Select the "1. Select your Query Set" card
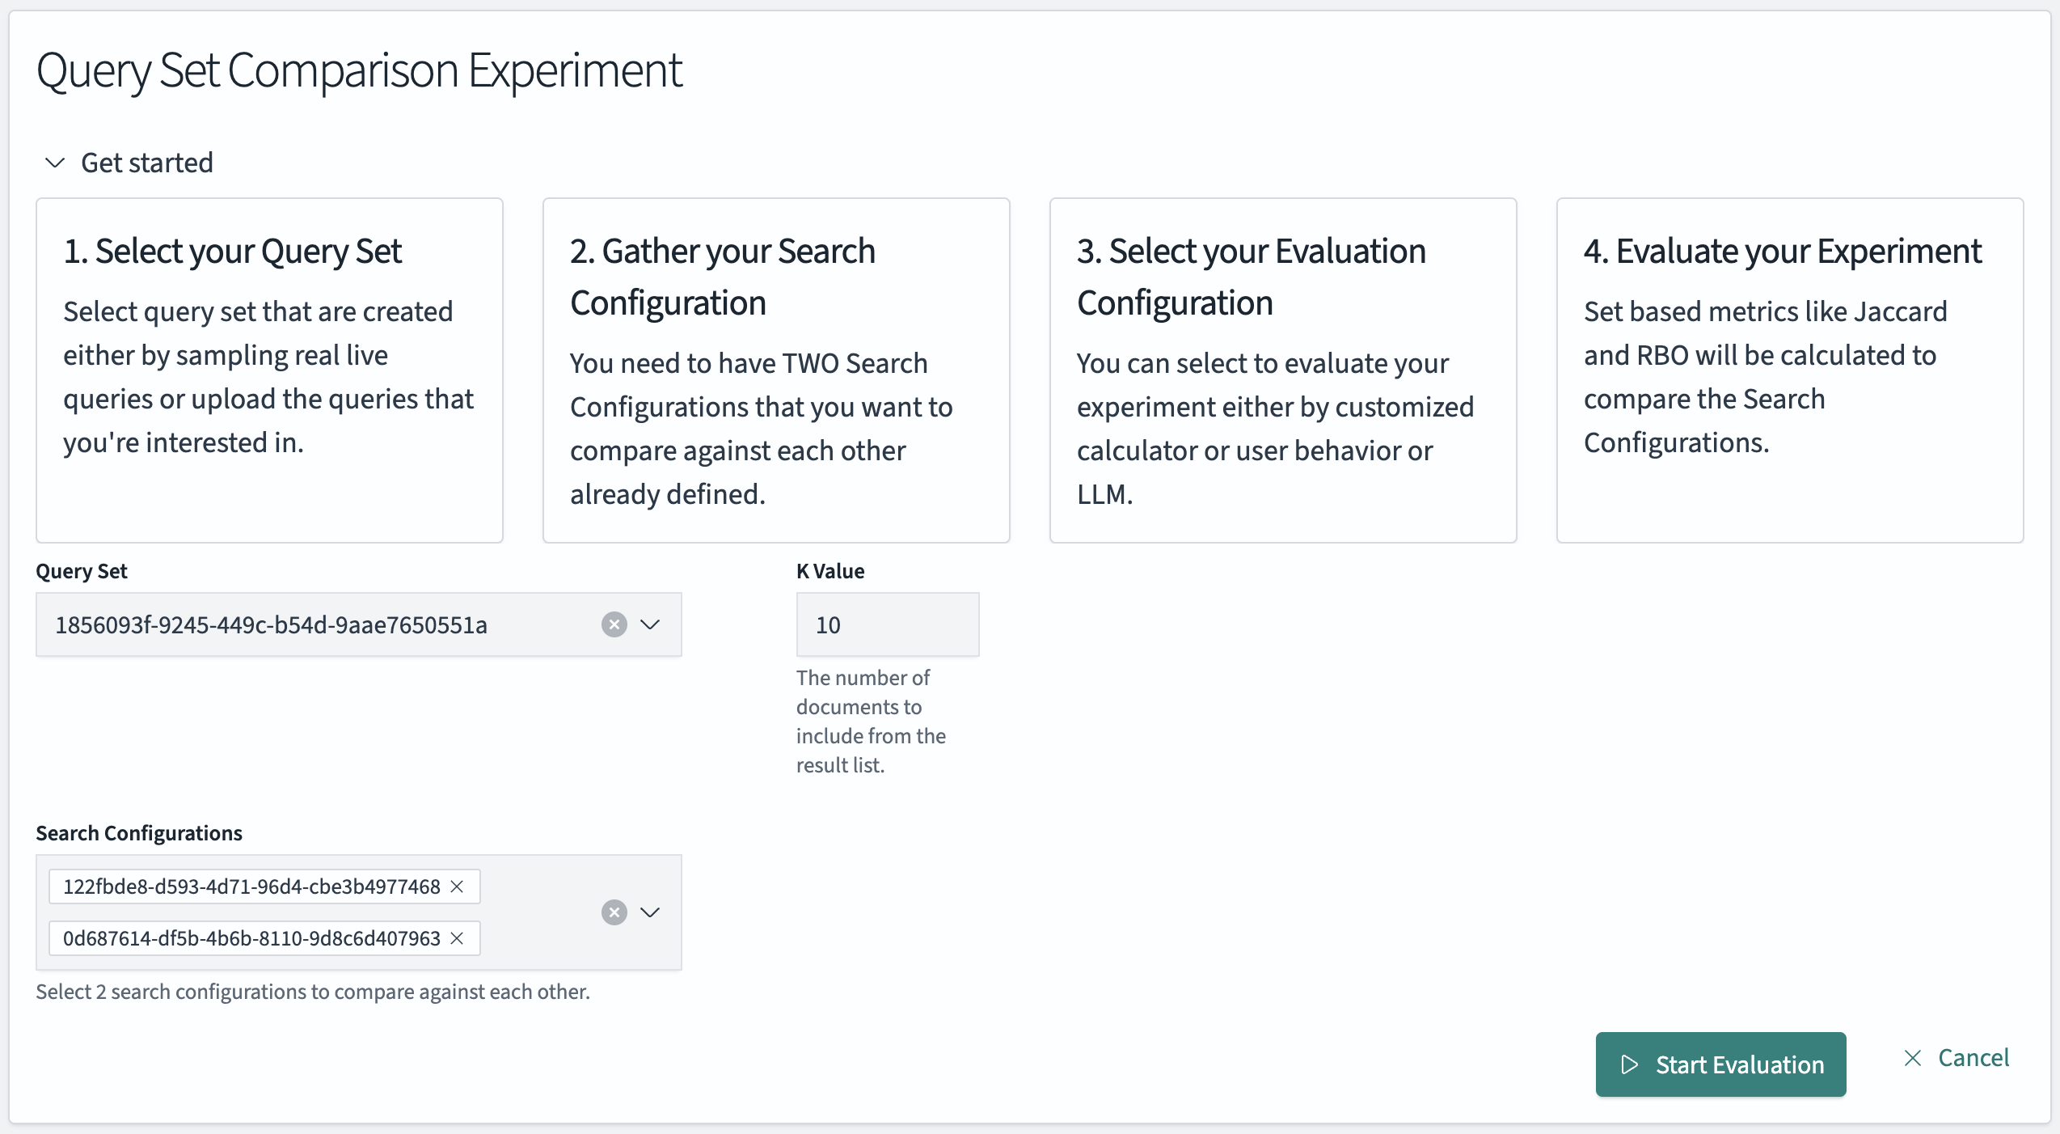Viewport: 2060px width, 1134px height. [x=269, y=370]
